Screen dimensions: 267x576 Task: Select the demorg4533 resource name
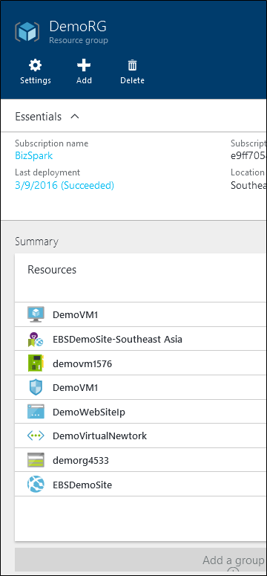click(x=81, y=460)
